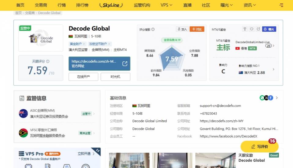Open the ASIC全牌照(MM) regulation row
293x168 pixels.
[57, 113]
